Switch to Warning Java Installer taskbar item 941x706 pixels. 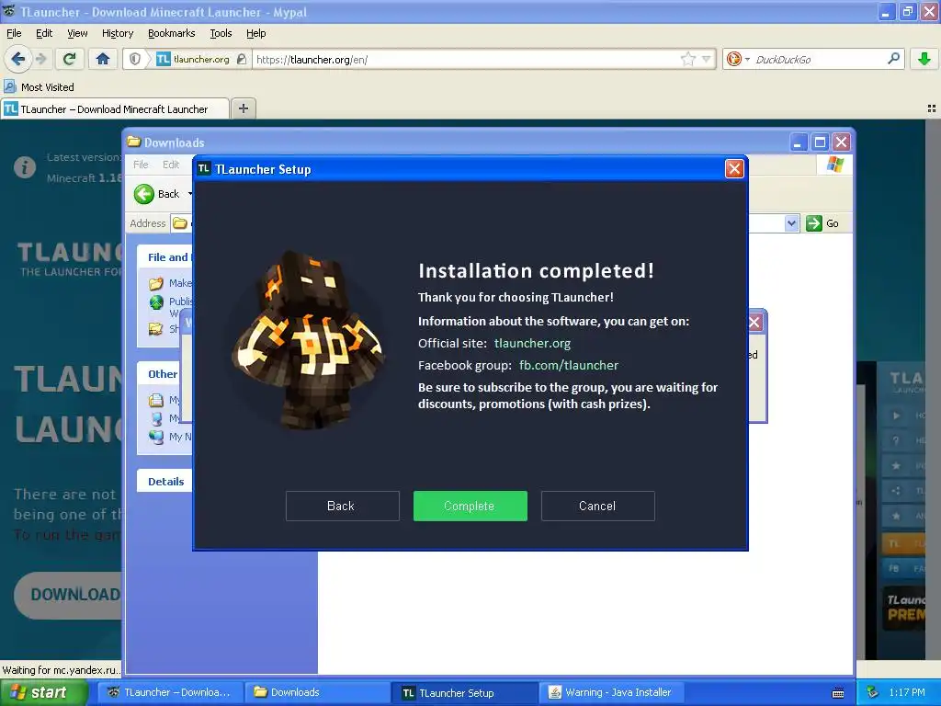(612, 692)
